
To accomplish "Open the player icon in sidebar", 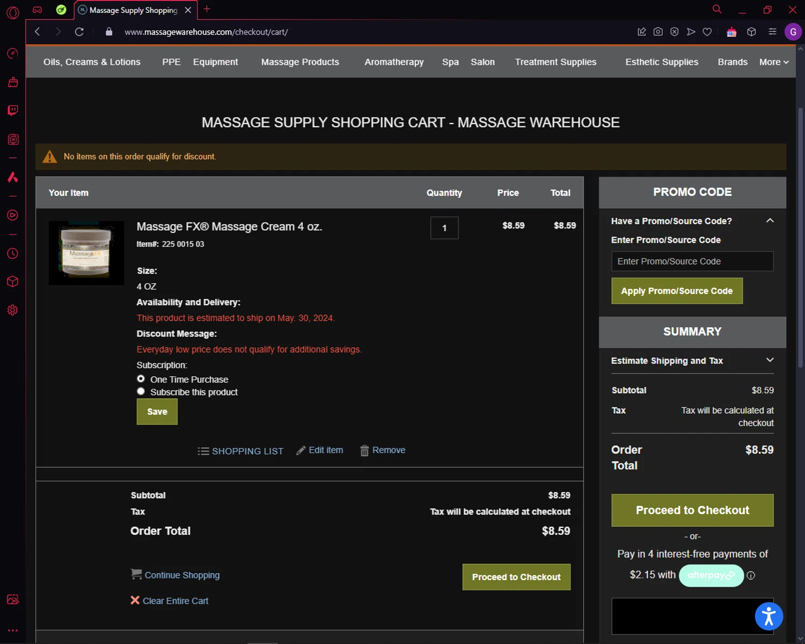I will [x=13, y=215].
